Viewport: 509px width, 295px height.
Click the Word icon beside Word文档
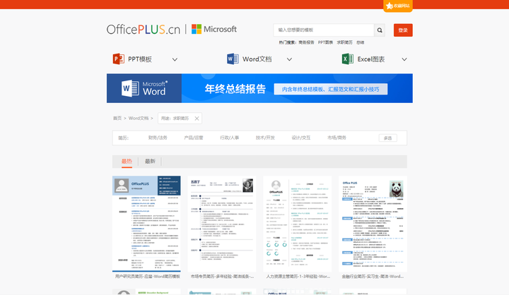(x=233, y=59)
